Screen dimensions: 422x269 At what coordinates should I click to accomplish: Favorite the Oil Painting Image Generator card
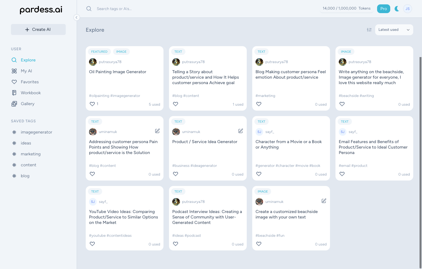click(92, 104)
